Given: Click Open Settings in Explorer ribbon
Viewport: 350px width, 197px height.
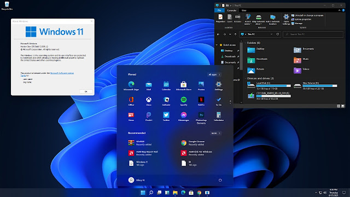Looking at the screenshot, I should [x=286, y=20].
